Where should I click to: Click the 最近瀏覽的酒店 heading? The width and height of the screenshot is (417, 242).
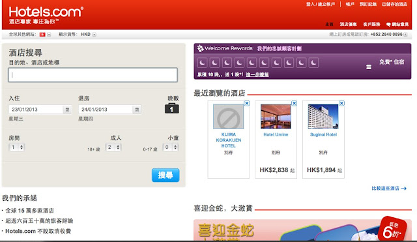coord(220,93)
